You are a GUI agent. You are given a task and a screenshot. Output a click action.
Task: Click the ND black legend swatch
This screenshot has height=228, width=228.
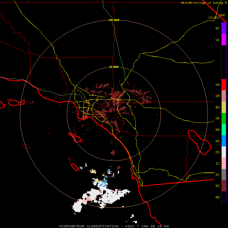click(224, 197)
